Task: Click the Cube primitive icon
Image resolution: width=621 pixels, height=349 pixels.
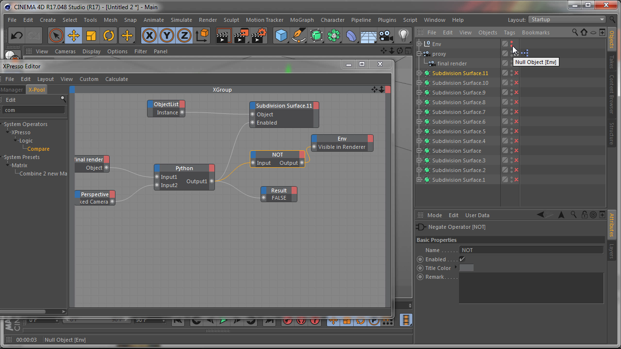Action: point(281,35)
